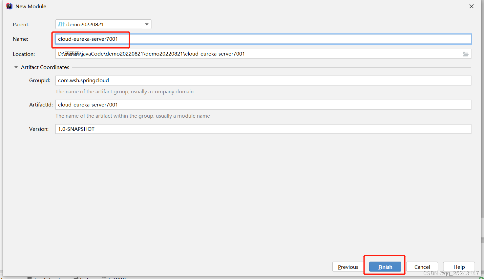The height and width of the screenshot is (279, 484).
Task: Click the IntelliJ icon in title bar
Action: 9,6
